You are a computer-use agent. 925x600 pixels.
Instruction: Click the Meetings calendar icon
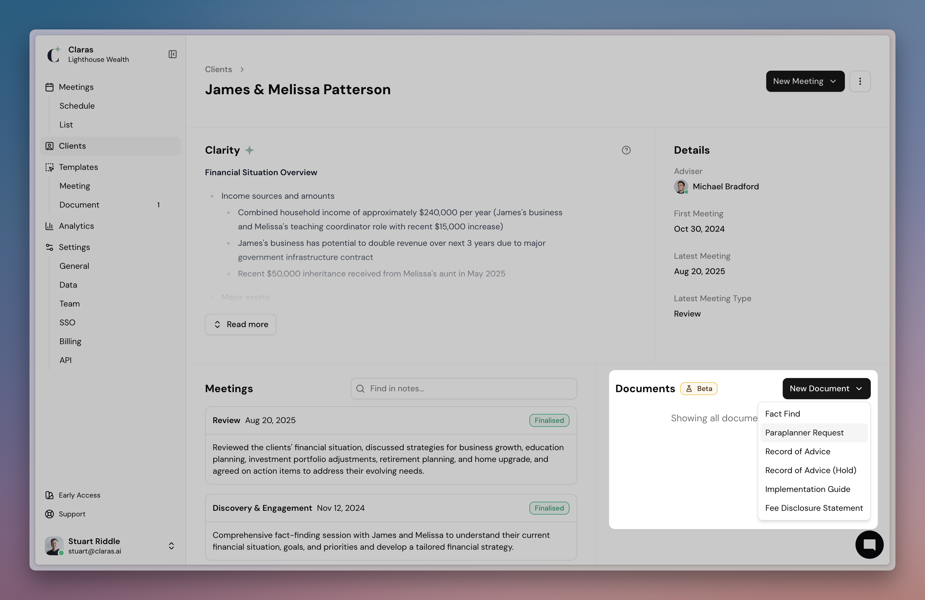click(49, 87)
